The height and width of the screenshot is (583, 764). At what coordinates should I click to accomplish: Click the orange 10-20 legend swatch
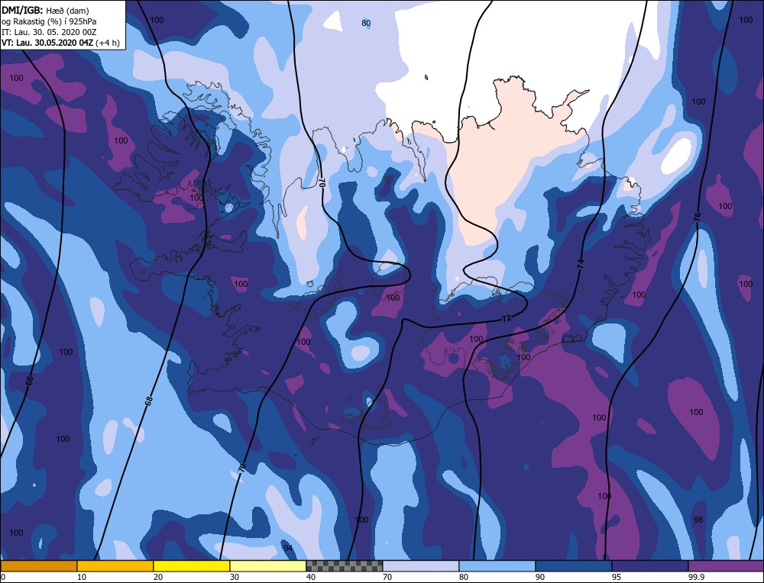point(115,566)
